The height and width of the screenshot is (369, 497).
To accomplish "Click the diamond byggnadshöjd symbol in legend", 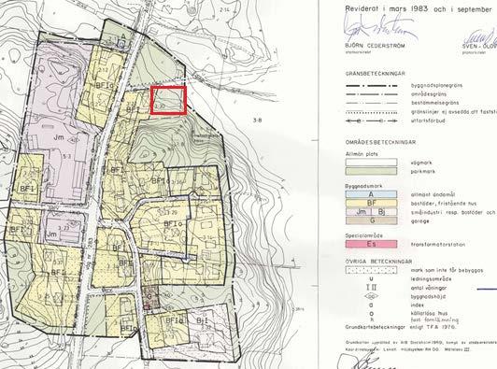I will click(x=371, y=297).
